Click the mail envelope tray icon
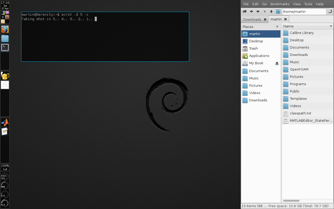This screenshot has height=209, width=334. [3, 21]
